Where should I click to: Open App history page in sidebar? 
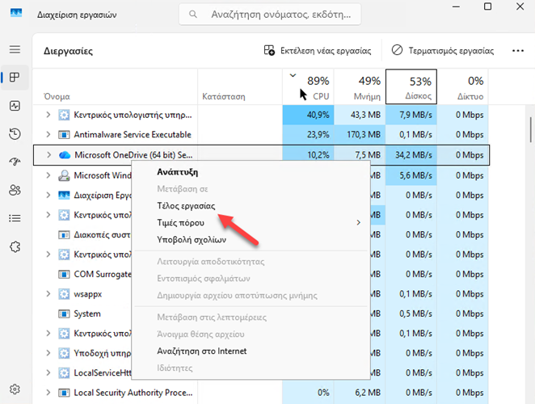(x=15, y=134)
